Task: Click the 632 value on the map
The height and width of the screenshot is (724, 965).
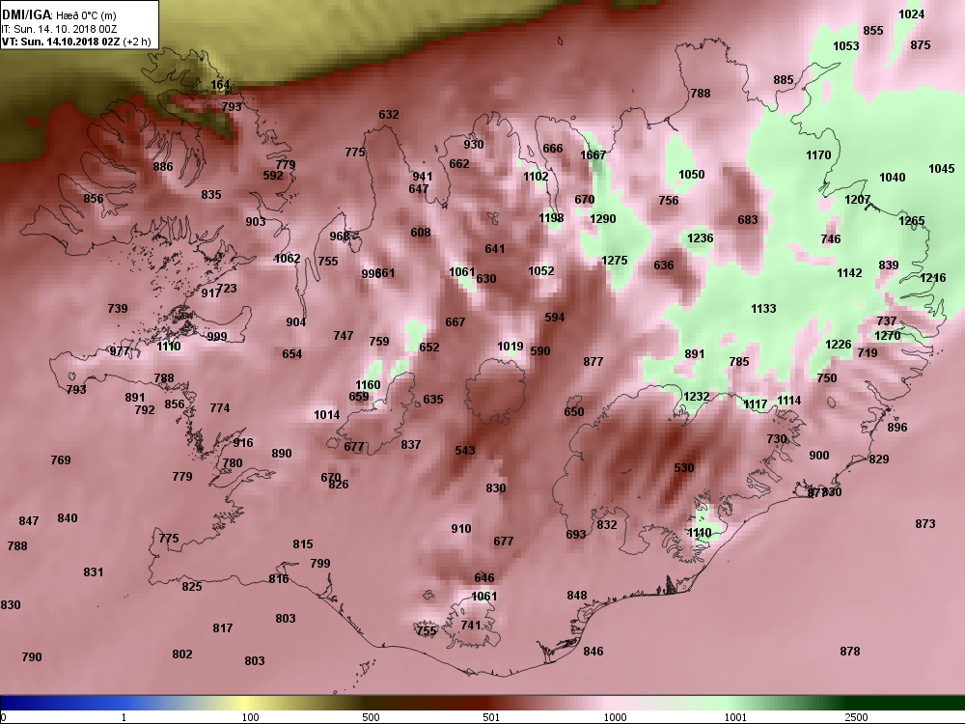Action: [x=388, y=115]
